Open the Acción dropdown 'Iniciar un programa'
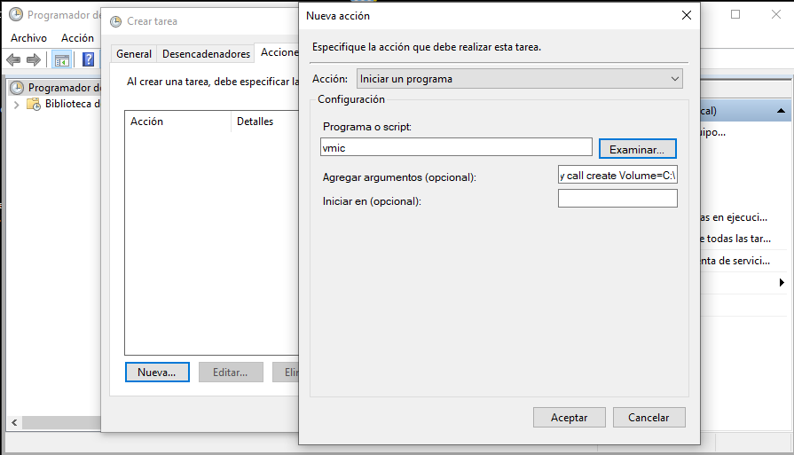Image resolution: width=794 pixels, height=455 pixels. [519, 79]
